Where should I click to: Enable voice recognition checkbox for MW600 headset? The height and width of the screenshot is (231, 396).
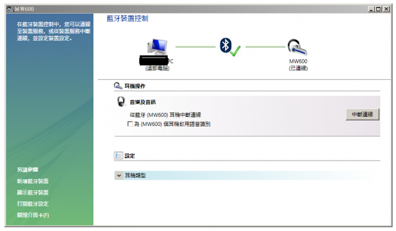131,124
